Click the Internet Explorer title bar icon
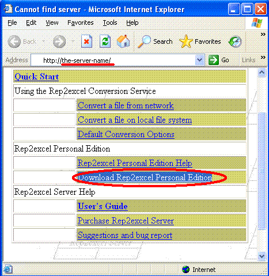 (x=8, y=9)
